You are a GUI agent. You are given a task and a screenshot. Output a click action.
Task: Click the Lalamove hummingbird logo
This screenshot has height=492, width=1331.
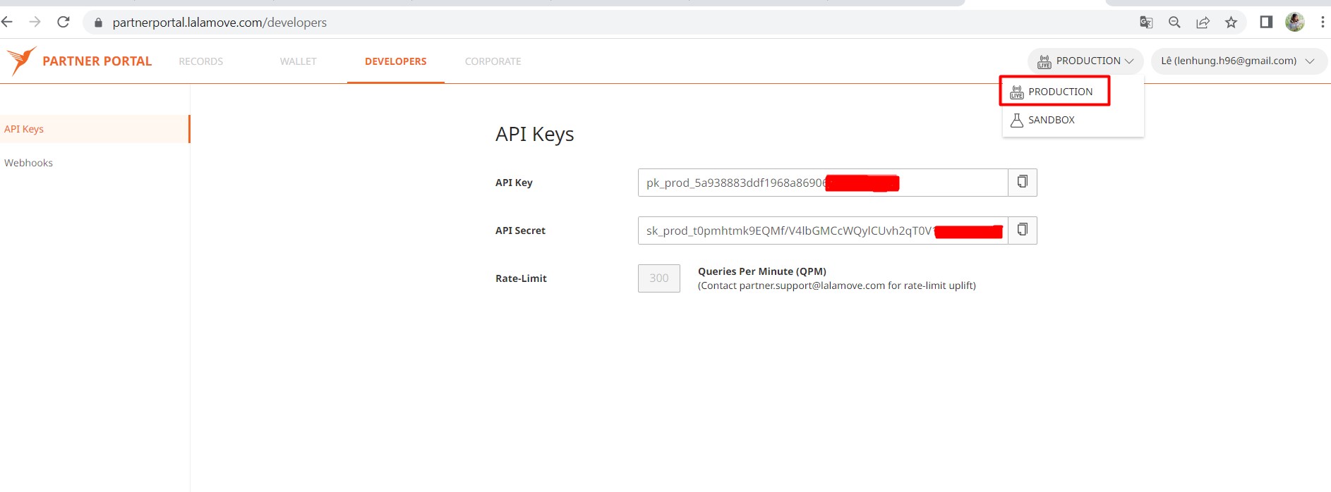pyautogui.click(x=21, y=61)
